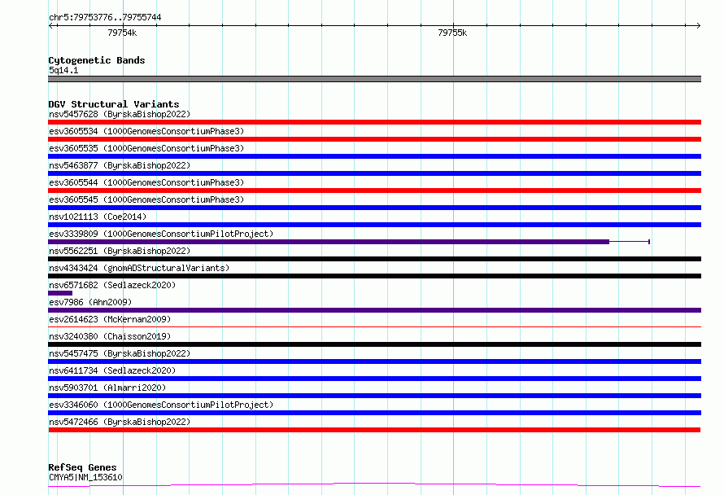This screenshot has width=724, height=495.
Task: Click the black bar under nsv5562251
Action: coord(374,259)
